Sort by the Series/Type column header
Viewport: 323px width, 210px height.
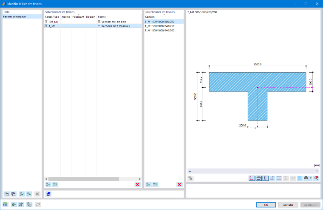(52, 17)
